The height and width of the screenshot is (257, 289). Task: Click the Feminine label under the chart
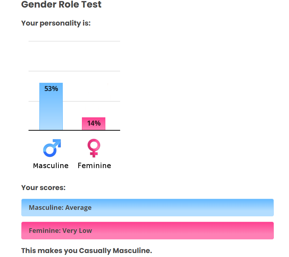(94, 166)
